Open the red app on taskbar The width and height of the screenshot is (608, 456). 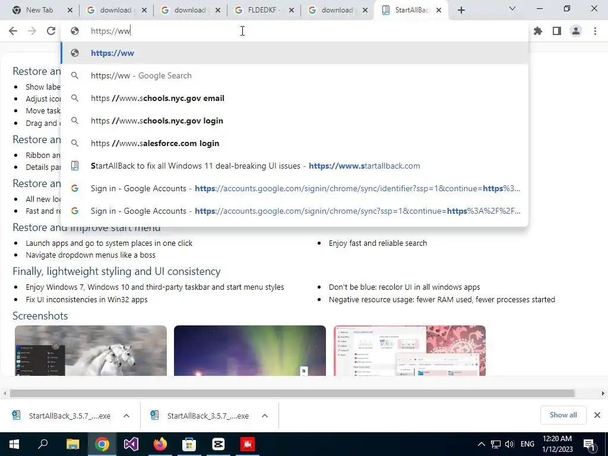pos(248,444)
